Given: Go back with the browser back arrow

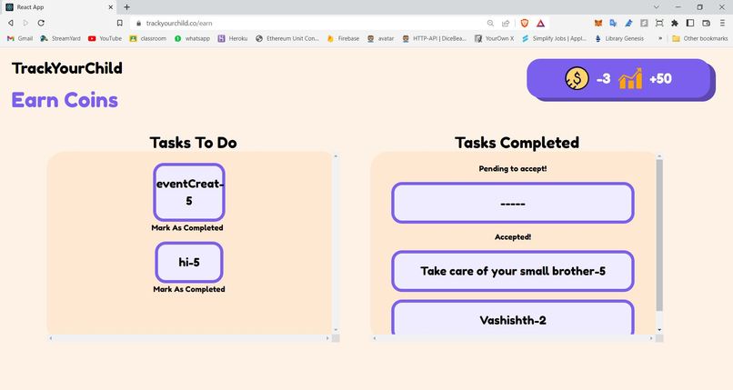Looking at the screenshot, I should (x=10, y=23).
